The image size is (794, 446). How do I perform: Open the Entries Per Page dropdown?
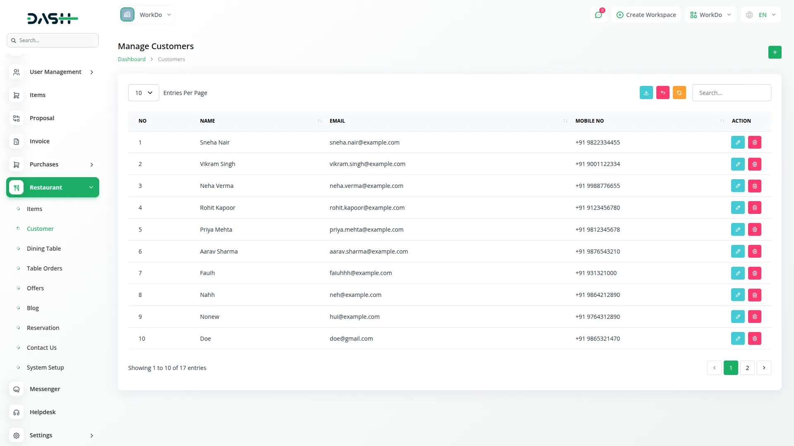point(143,93)
